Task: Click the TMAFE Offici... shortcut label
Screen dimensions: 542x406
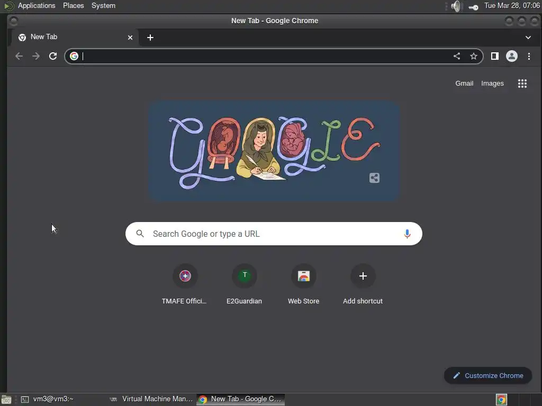Action: (184, 301)
